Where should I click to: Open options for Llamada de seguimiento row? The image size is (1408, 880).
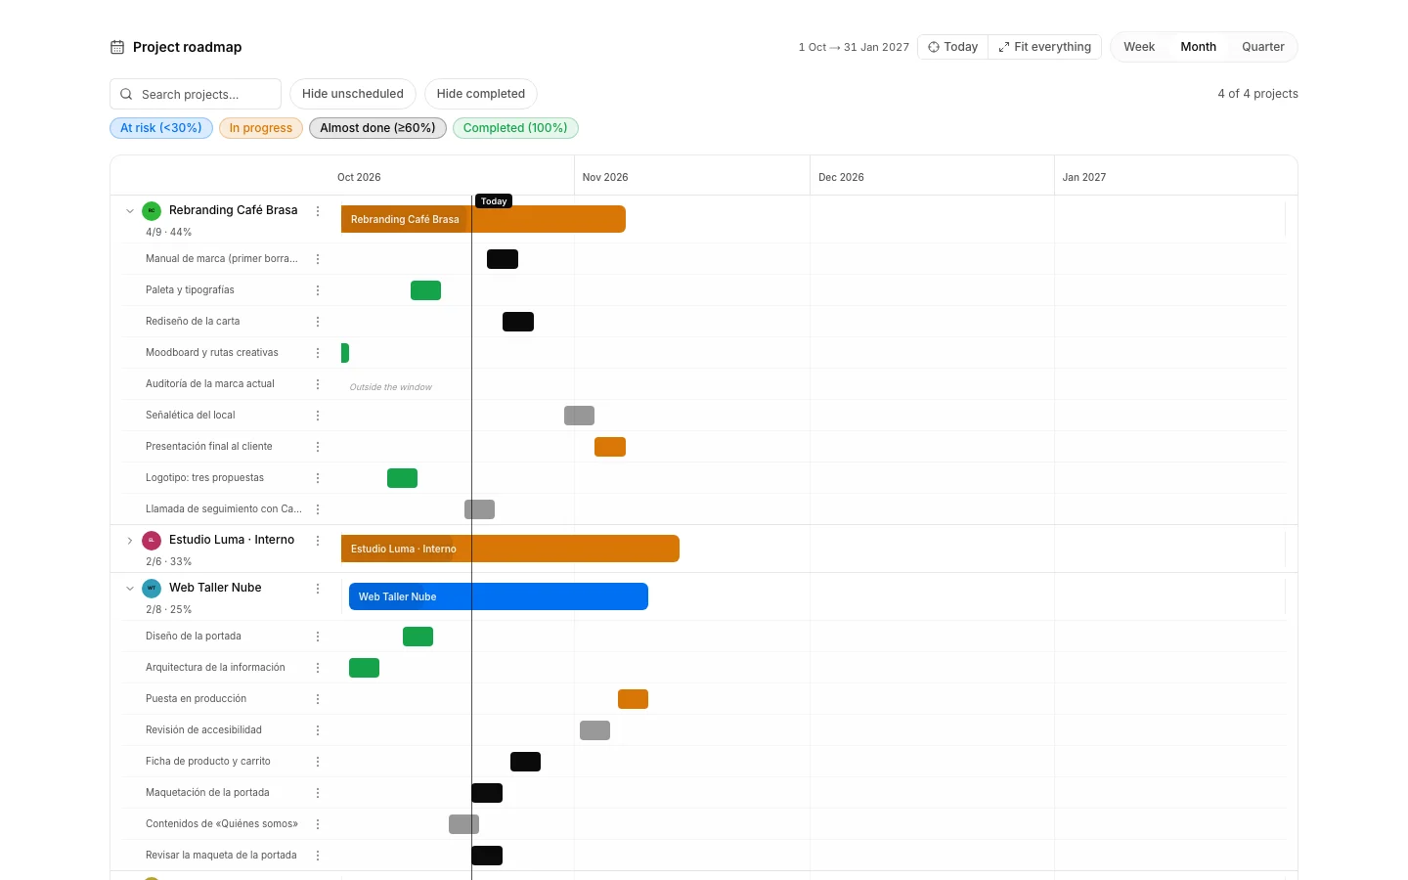click(318, 509)
